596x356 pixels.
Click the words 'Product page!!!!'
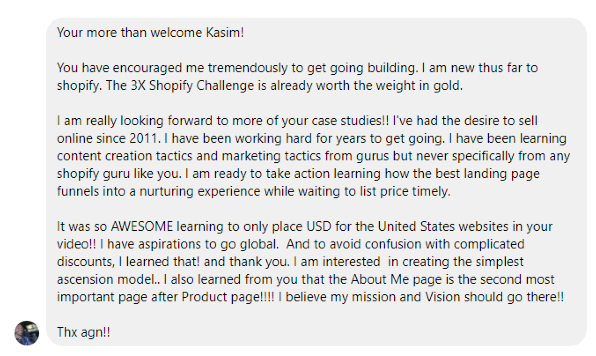coord(228,297)
